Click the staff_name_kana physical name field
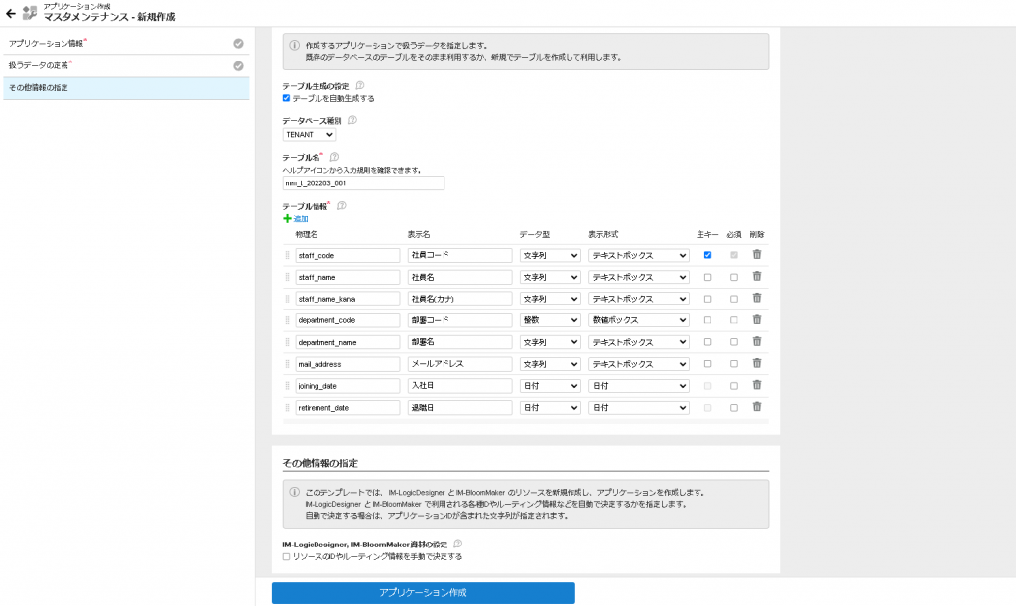This screenshot has height=606, width=1016. click(x=347, y=299)
